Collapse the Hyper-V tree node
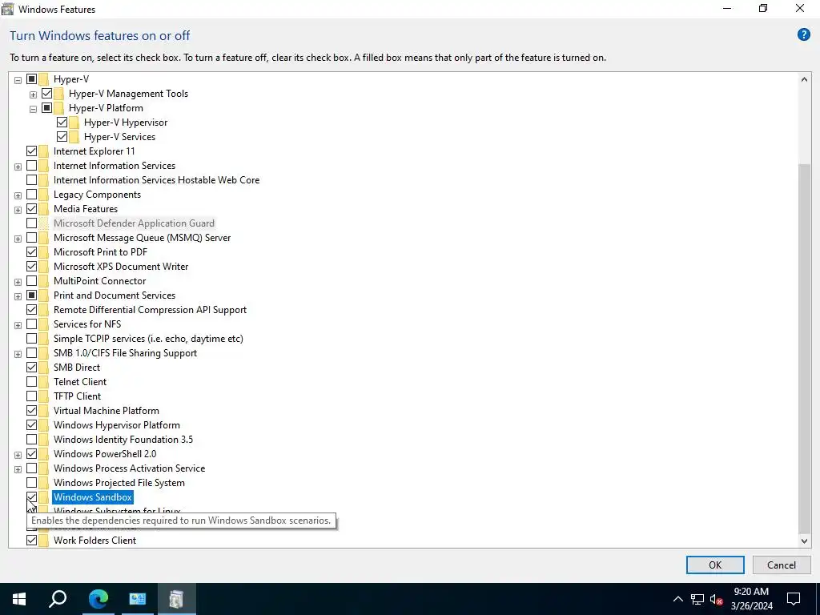Screen dimensions: 820x615 (x=18, y=80)
